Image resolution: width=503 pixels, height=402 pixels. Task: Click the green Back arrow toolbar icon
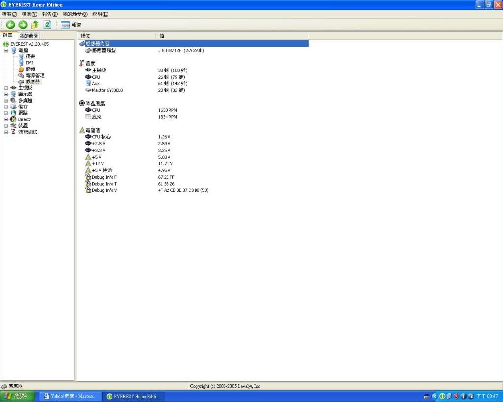coord(10,25)
